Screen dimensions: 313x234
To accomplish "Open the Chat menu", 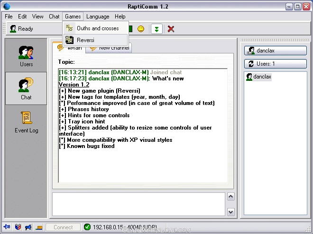I will tap(54, 17).
